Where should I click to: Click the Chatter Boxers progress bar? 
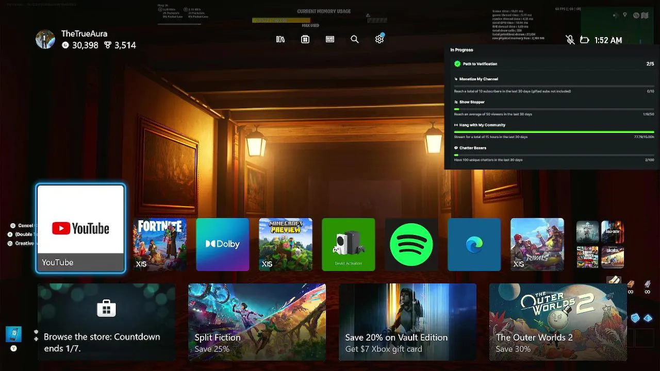pos(554,155)
